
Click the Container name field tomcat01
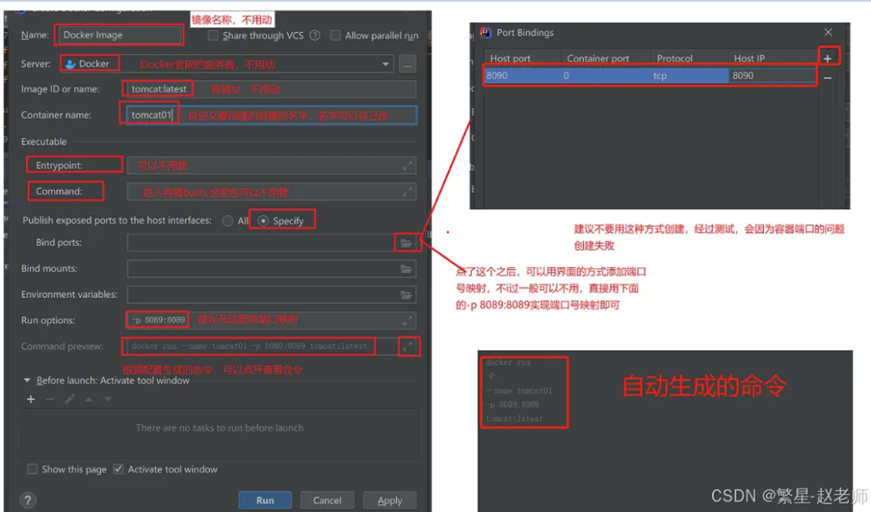point(270,115)
